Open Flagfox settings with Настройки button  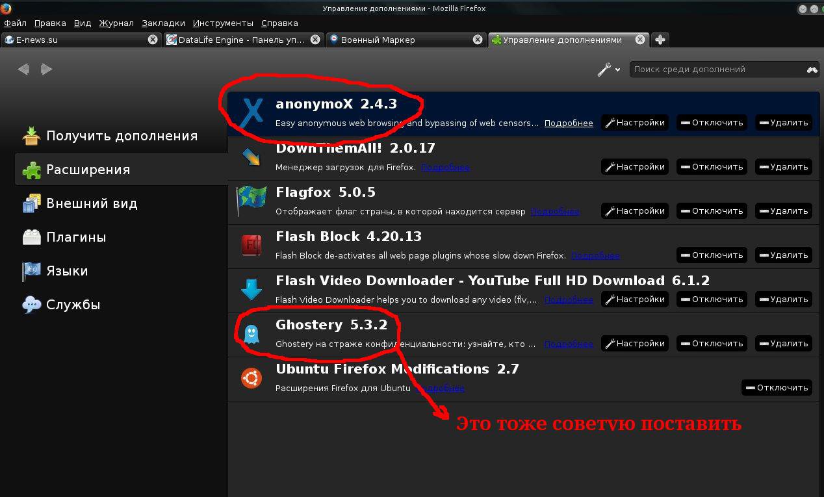coord(634,211)
